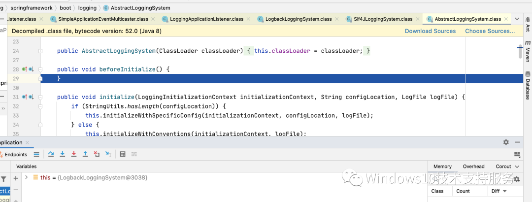The width and height of the screenshot is (532, 202).
Task: Click 'logging' breadcrumb segment
Action: (x=87, y=7)
